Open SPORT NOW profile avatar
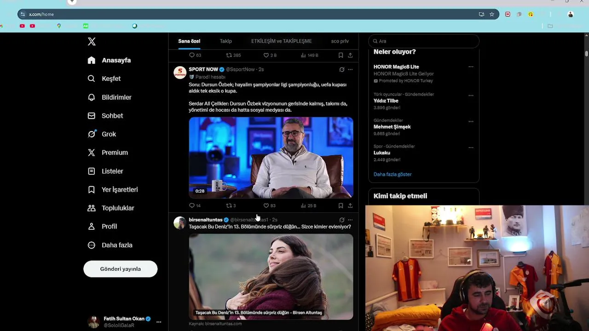 (x=180, y=73)
